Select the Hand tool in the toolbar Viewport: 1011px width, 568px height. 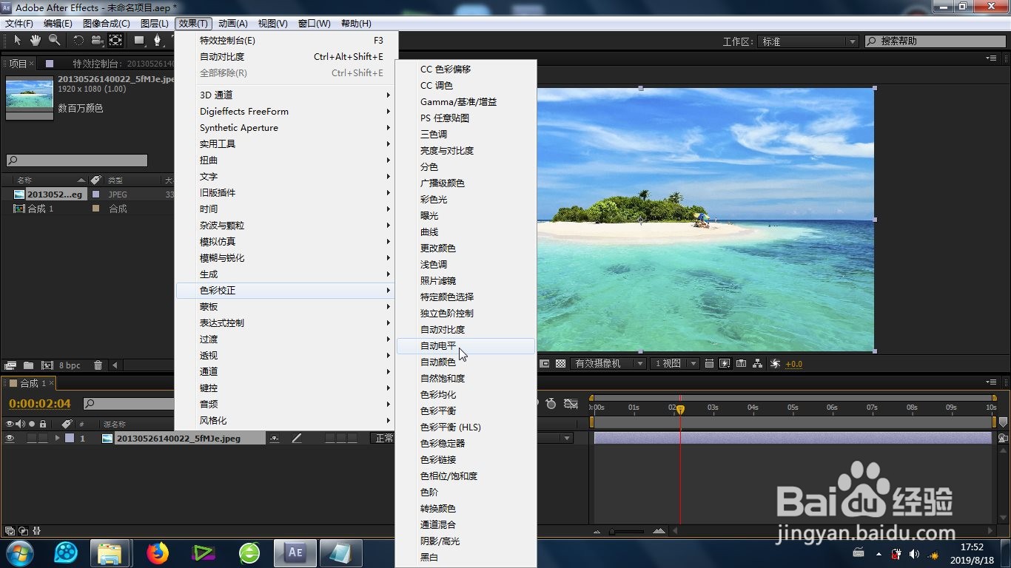(x=35, y=41)
